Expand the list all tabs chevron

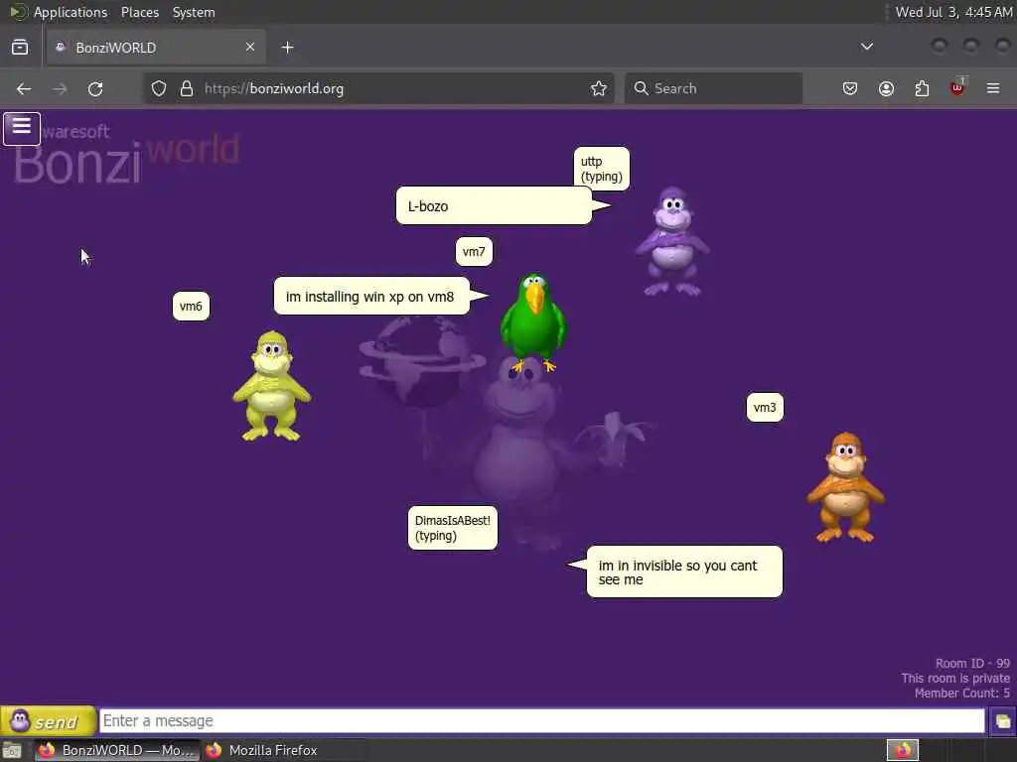(x=866, y=47)
